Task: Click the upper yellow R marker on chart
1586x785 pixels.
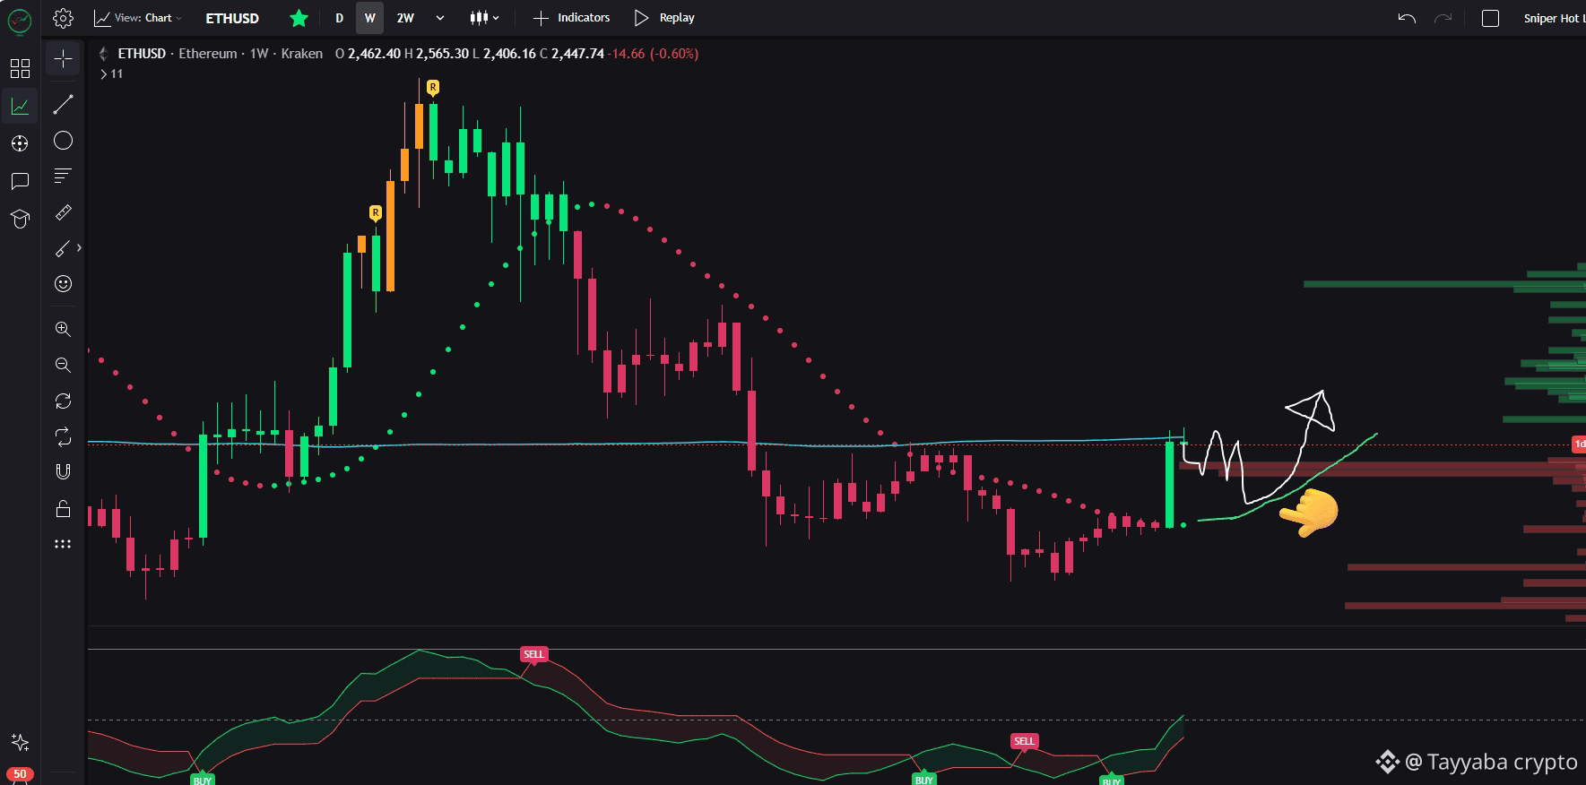Action: click(x=433, y=87)
